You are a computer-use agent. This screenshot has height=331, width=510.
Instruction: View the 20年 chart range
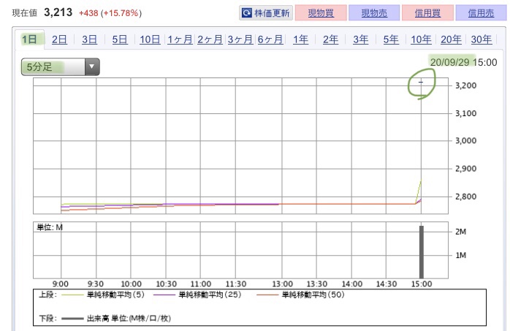(451, 39)
